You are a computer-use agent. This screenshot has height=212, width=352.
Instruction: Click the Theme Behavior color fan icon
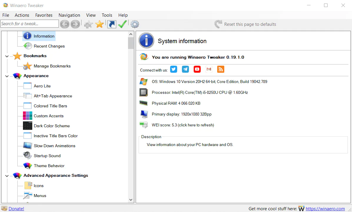tap(28, 166)
